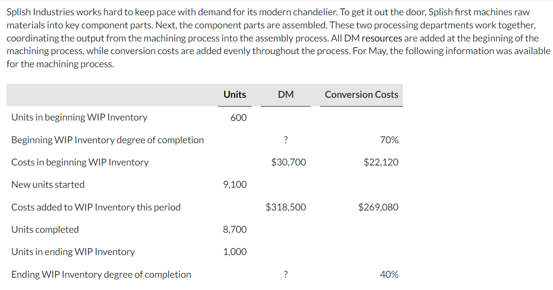
Task: Select the 70% conversion completion value
Action: 389,140
